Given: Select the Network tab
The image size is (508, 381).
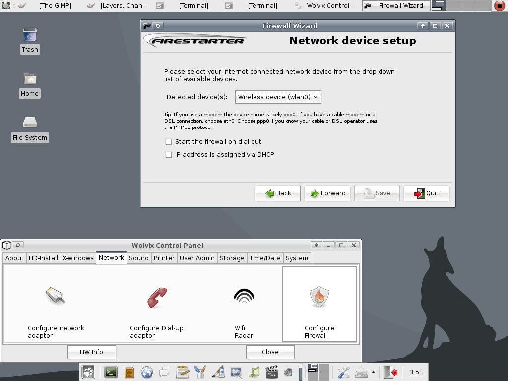Looking at the screenshot, I should [x=111, y=258].
